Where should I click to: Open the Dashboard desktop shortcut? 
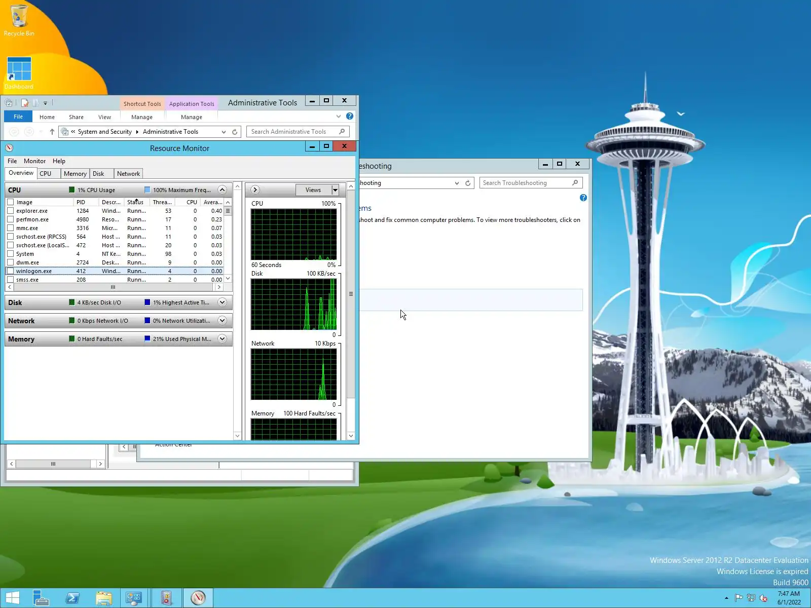19,73
